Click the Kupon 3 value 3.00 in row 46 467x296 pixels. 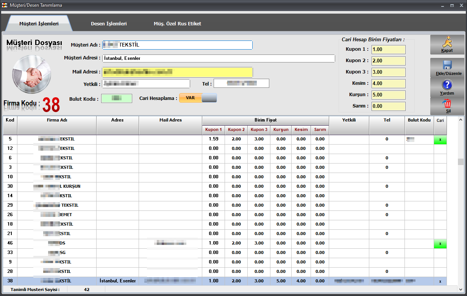(x=259, y=243)
